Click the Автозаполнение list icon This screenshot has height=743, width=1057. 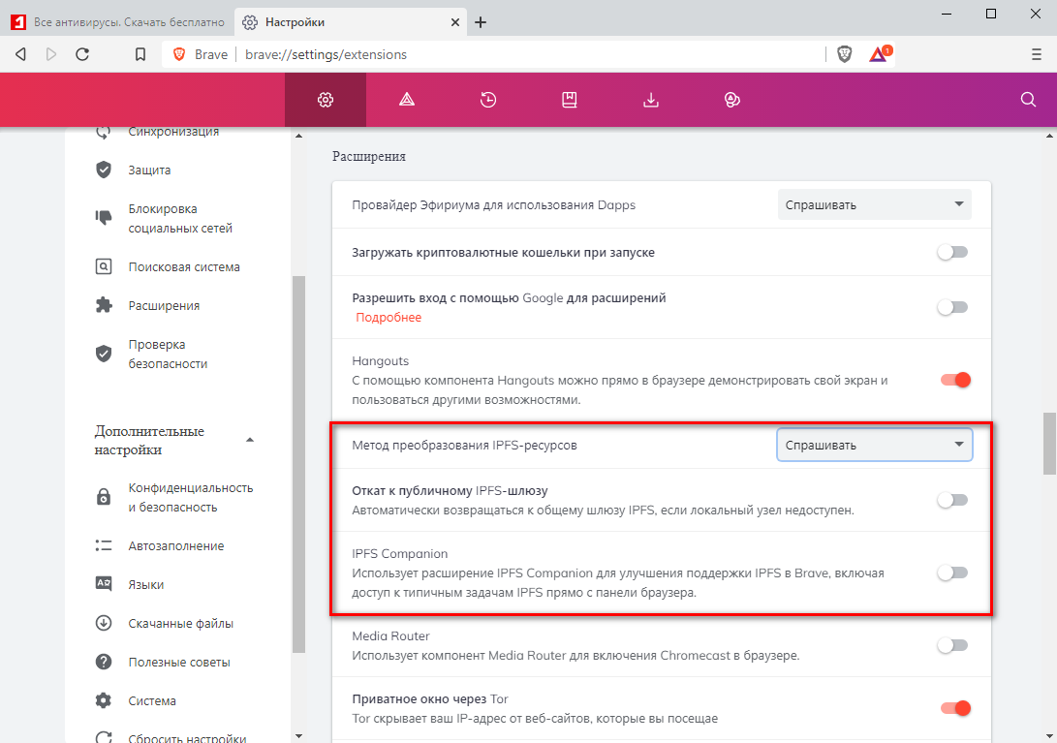pos(103,545)
